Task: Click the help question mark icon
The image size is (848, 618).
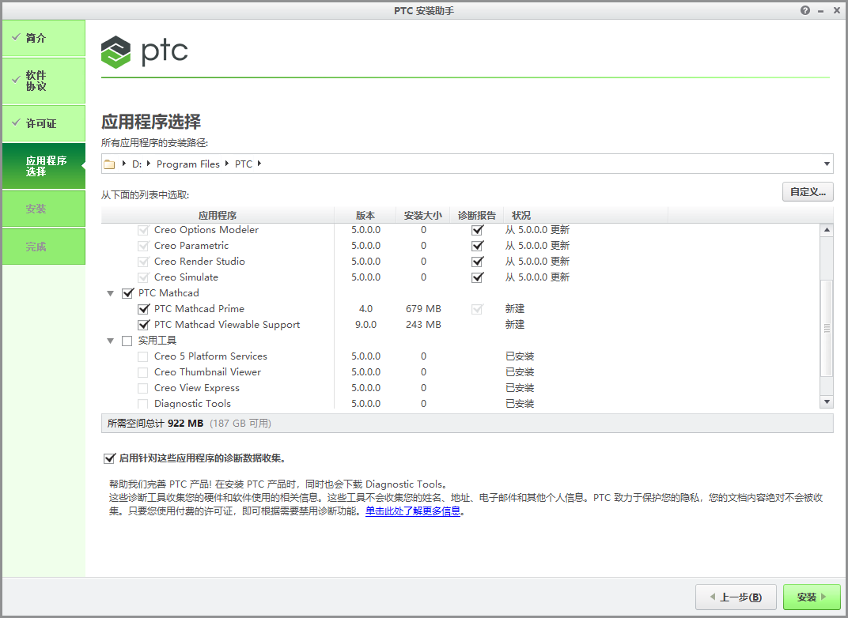Action: 805,10
